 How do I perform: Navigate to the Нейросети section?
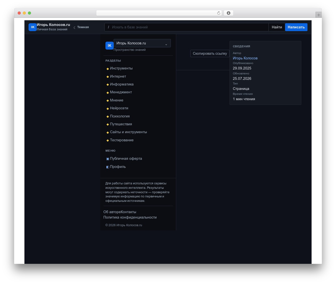[x=119, y=108]
